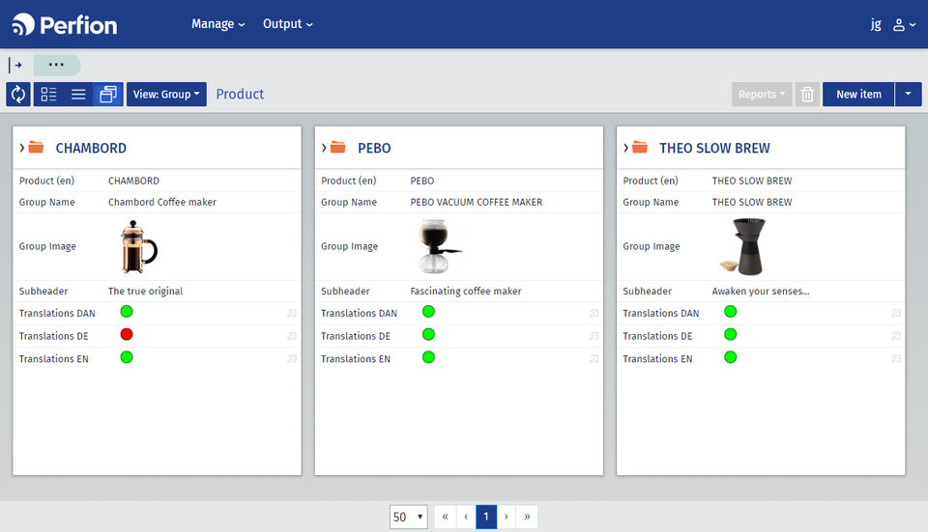Expand the side panel arrow icon
The image size is (928, 532).
(x=15, y=65)
